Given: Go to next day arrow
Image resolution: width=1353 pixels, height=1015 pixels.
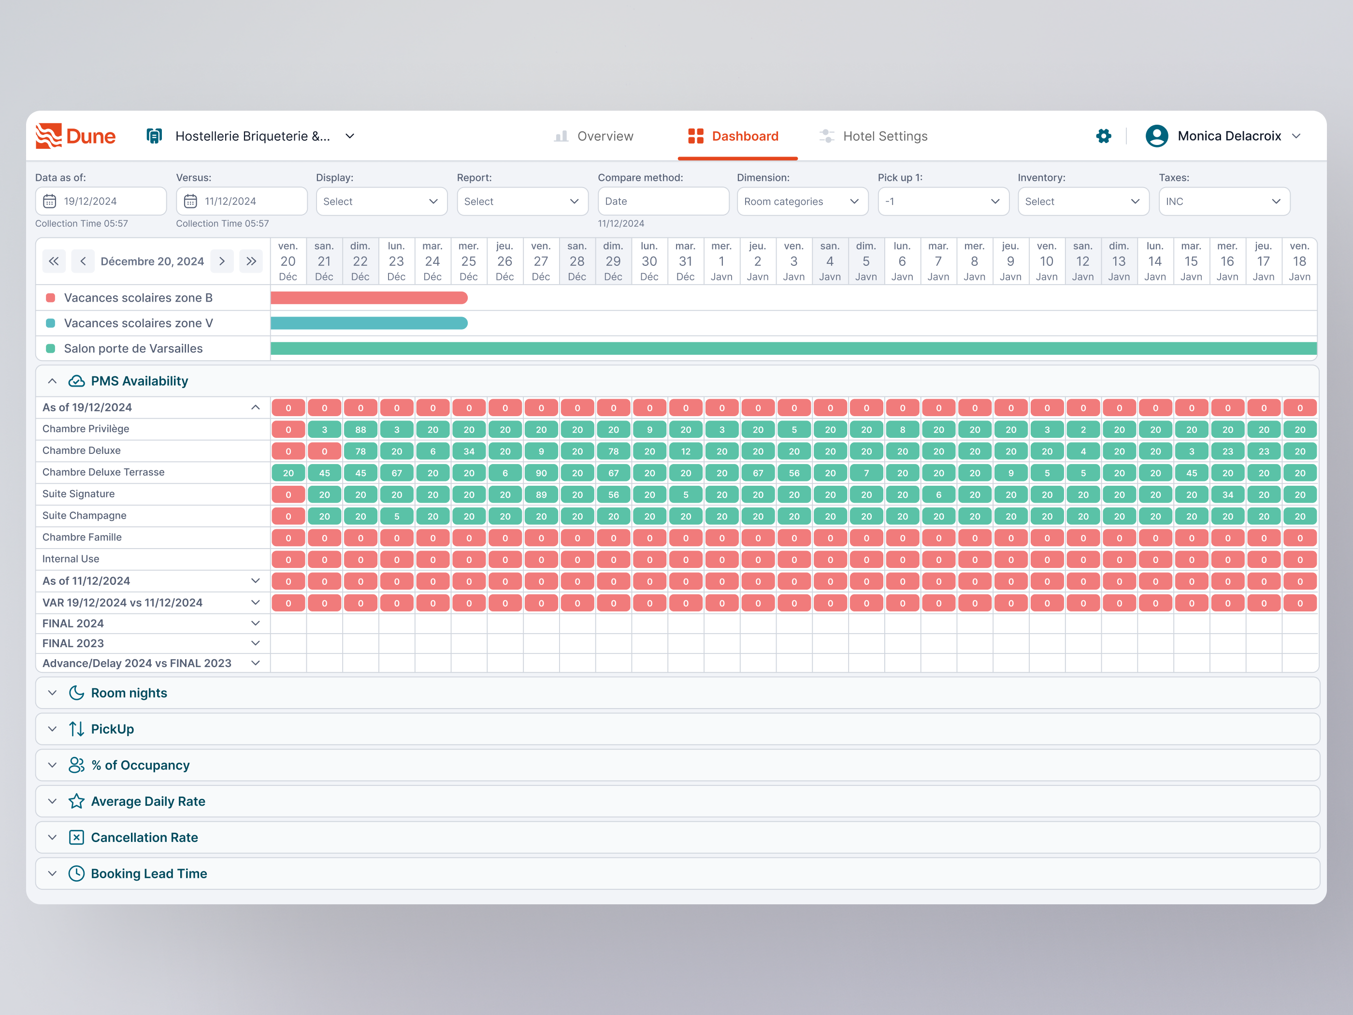Looking at the screenshot, I should (x=222, y=261).
